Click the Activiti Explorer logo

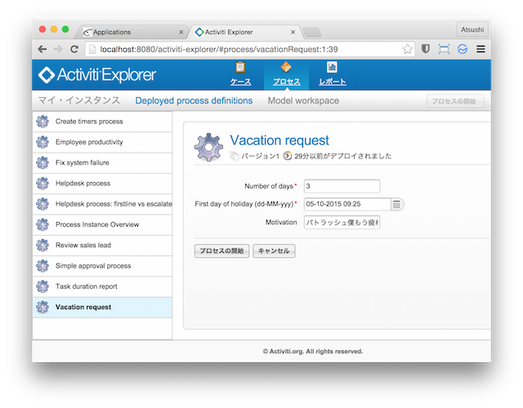pos(96,75)
